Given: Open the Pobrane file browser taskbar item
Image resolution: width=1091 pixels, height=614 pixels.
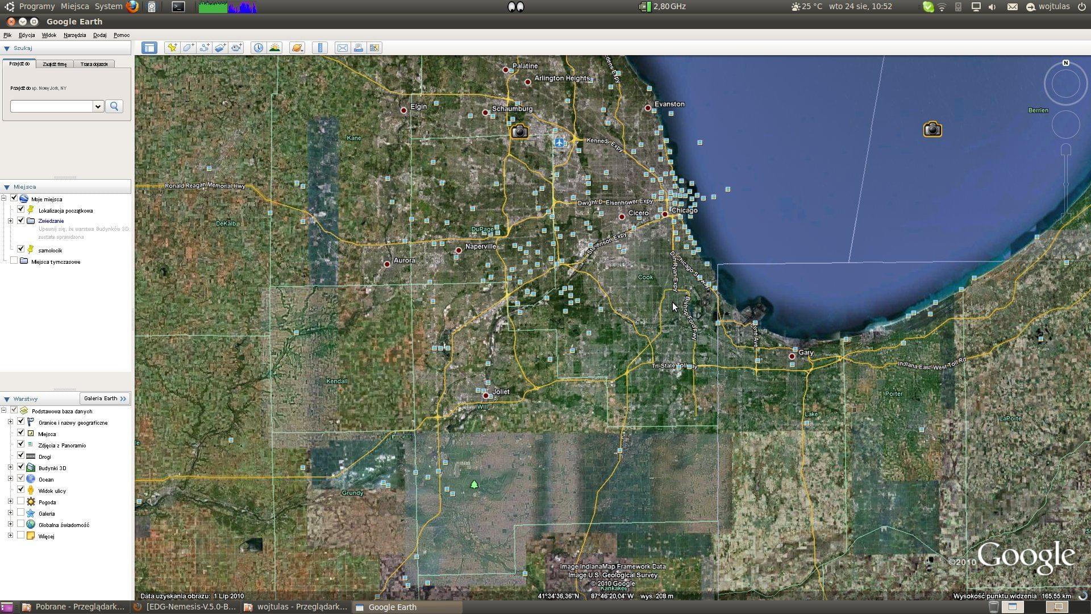Looking at the screenshot, I should (73, 607).
